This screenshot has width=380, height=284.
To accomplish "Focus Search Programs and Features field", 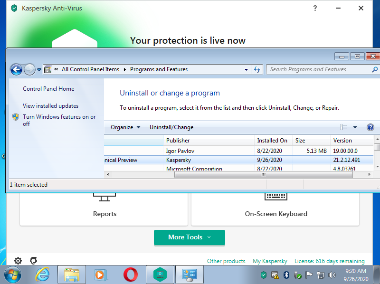I will (x=320, y=69).
